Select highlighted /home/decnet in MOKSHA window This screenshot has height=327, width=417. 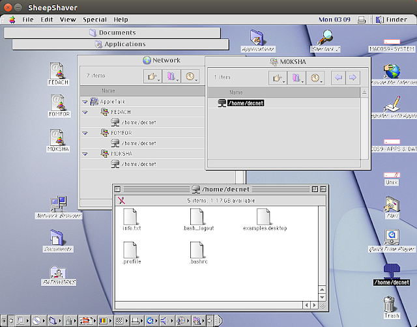[x=241, y=103]
